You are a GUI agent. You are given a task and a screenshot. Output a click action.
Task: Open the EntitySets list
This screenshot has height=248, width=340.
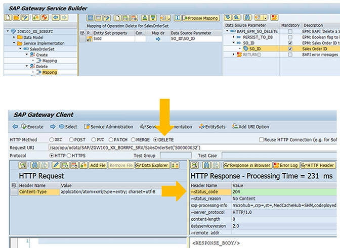[212, 126]
